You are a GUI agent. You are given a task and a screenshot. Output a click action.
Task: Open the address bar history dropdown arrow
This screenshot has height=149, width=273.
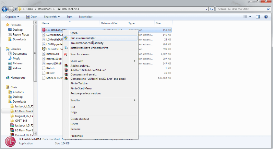pos(206,9)
